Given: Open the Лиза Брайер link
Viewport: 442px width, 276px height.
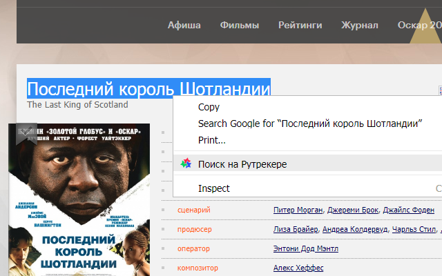Looking at the screenshot, I should [296, 230].
